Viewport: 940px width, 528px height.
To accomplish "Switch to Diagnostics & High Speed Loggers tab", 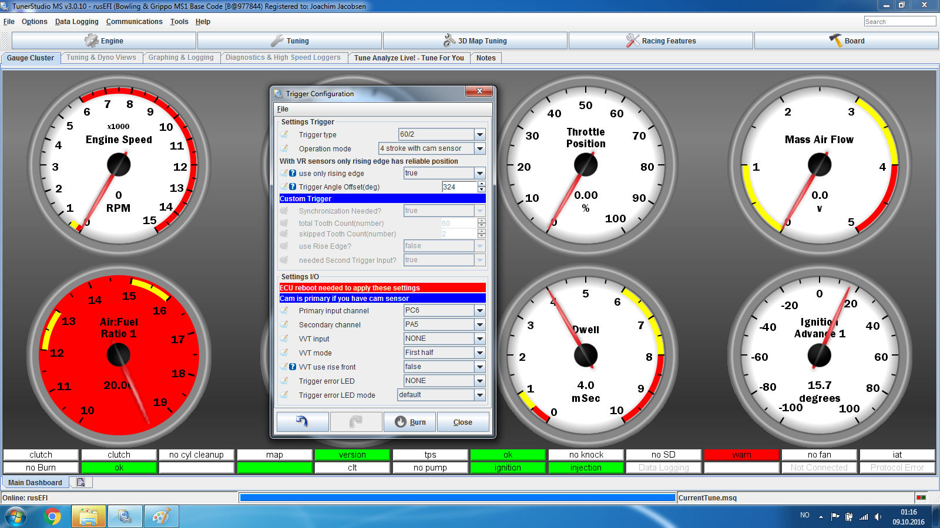I will [x=283, y=57].
